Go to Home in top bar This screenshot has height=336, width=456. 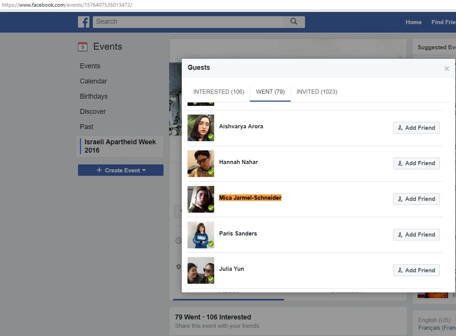[414, 22]
